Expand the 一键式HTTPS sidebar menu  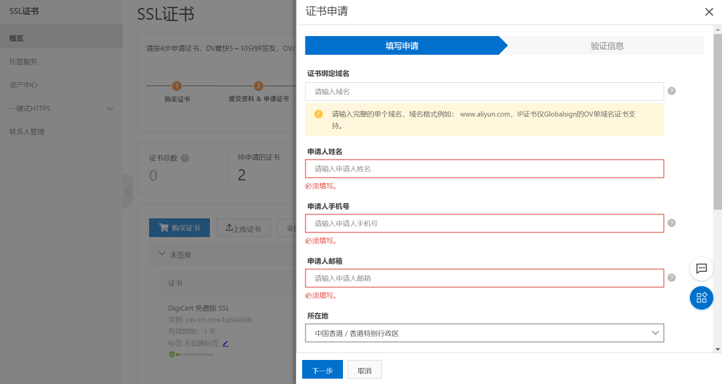(62, 109)
